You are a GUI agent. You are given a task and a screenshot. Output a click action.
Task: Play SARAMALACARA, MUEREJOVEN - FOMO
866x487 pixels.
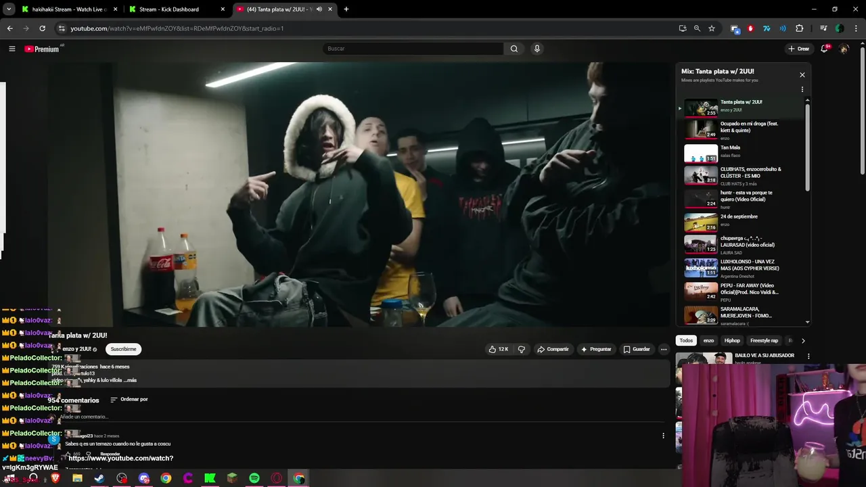coord(742,315)
